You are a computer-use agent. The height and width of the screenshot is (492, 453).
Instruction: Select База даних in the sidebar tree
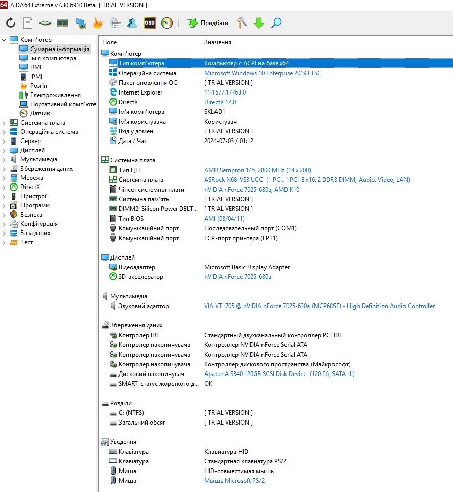(35, 233)
